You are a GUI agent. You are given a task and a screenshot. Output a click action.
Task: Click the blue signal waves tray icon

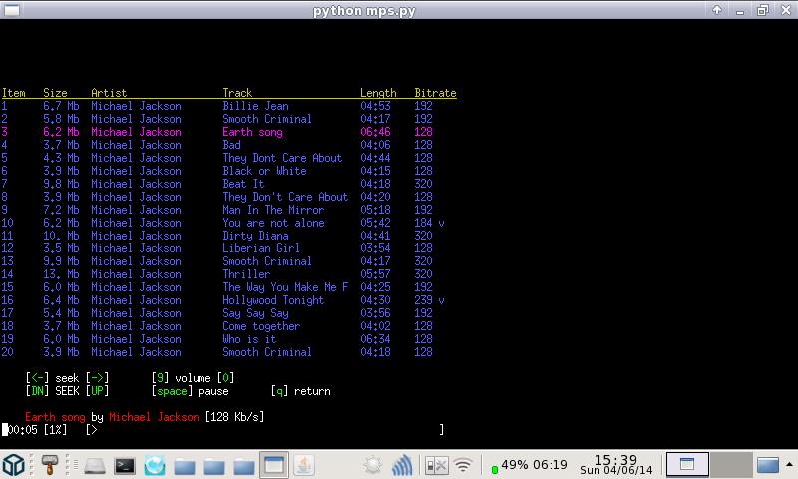pyautogui.click(x=402, y=465)
